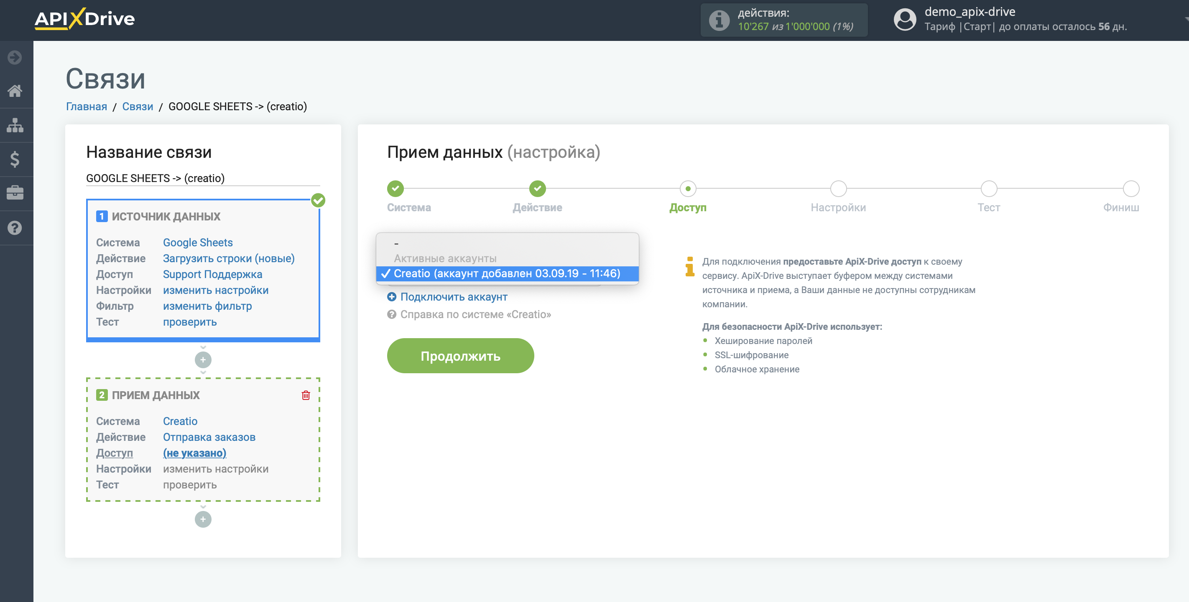1189x602 pixels.
Task: Open the connections sitemap icon in sidebar
Action: click(x=15, y=125)
